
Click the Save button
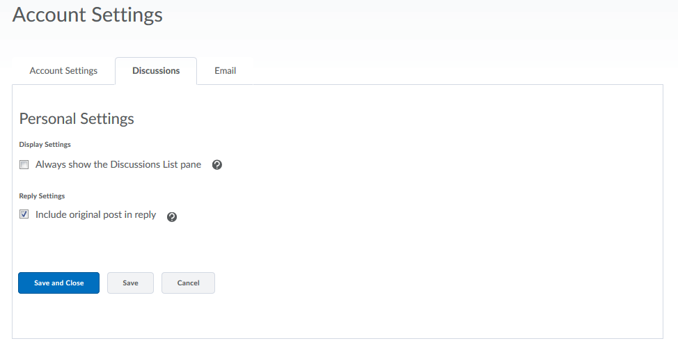tap(130, 283)
